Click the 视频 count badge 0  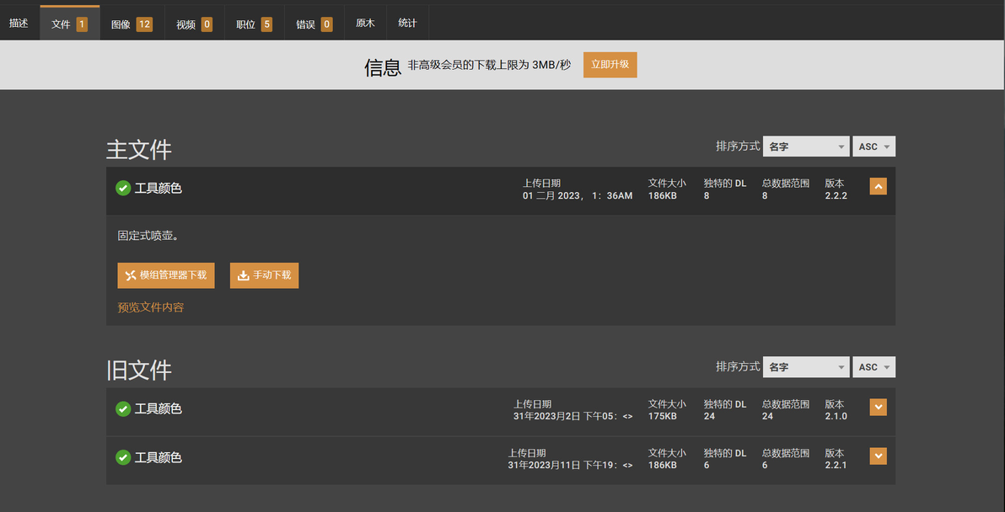[x=207, y=24]
